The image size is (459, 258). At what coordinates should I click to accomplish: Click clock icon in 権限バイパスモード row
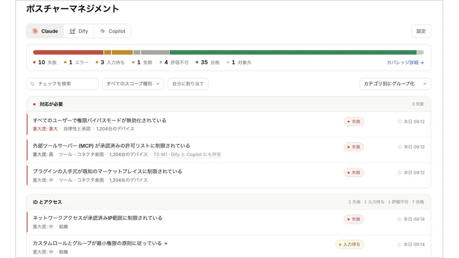(400, 121)
